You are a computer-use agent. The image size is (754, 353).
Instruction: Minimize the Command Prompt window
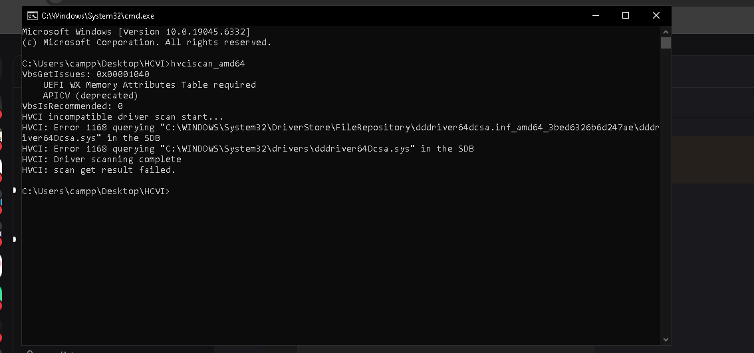point(595,15)
